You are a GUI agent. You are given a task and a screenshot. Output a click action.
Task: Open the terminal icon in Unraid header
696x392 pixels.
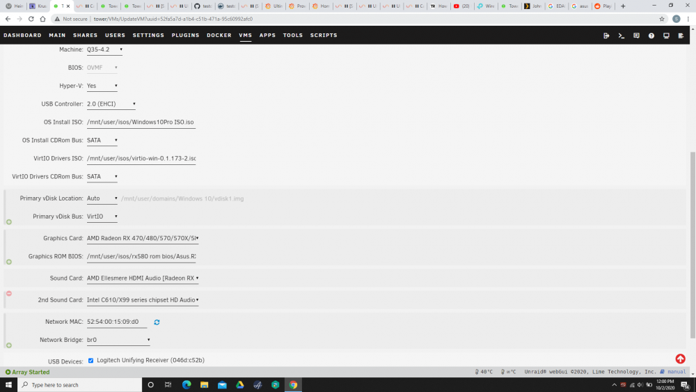pos(622,36)
